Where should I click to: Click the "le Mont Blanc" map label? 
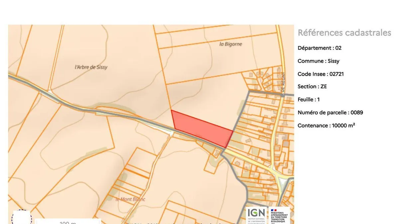pos(130,199)
